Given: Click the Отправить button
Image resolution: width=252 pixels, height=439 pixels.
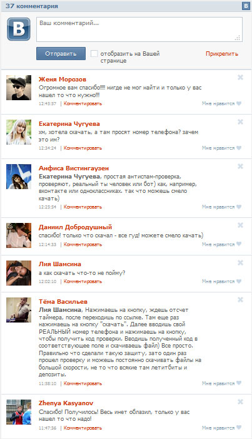Looking at the screenshot, I should [61, 53].
